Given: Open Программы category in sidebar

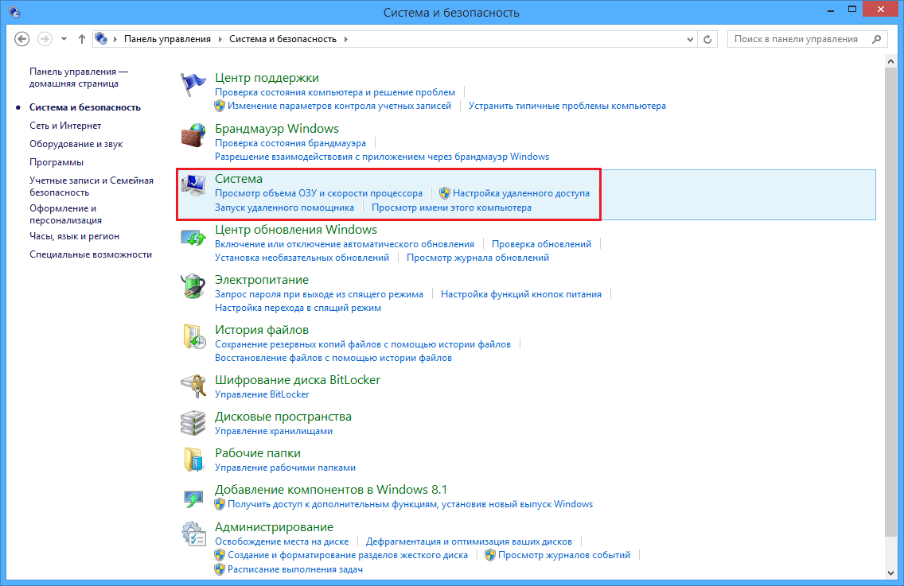Looking at the screenshot, I should [56, 162].
